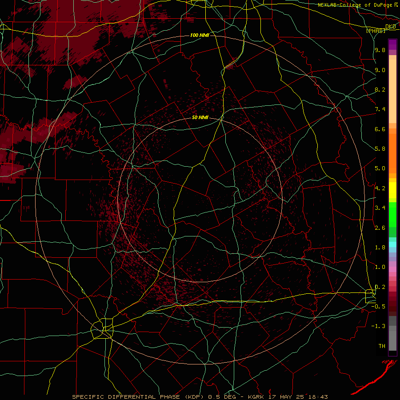Click the -1.3 color scale value
The height and width of the screenshot is (400, 400).
click(x=378, y=326)
